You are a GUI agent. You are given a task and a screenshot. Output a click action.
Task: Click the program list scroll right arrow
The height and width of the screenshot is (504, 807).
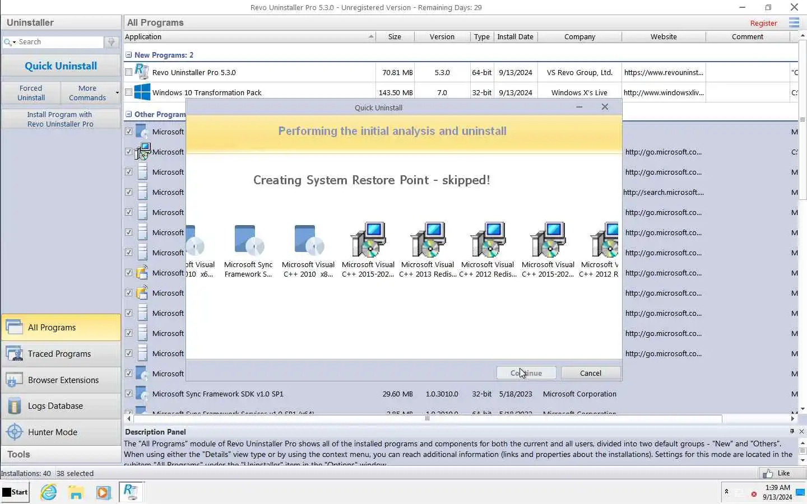pyautogui.click(x=792, y=418)
